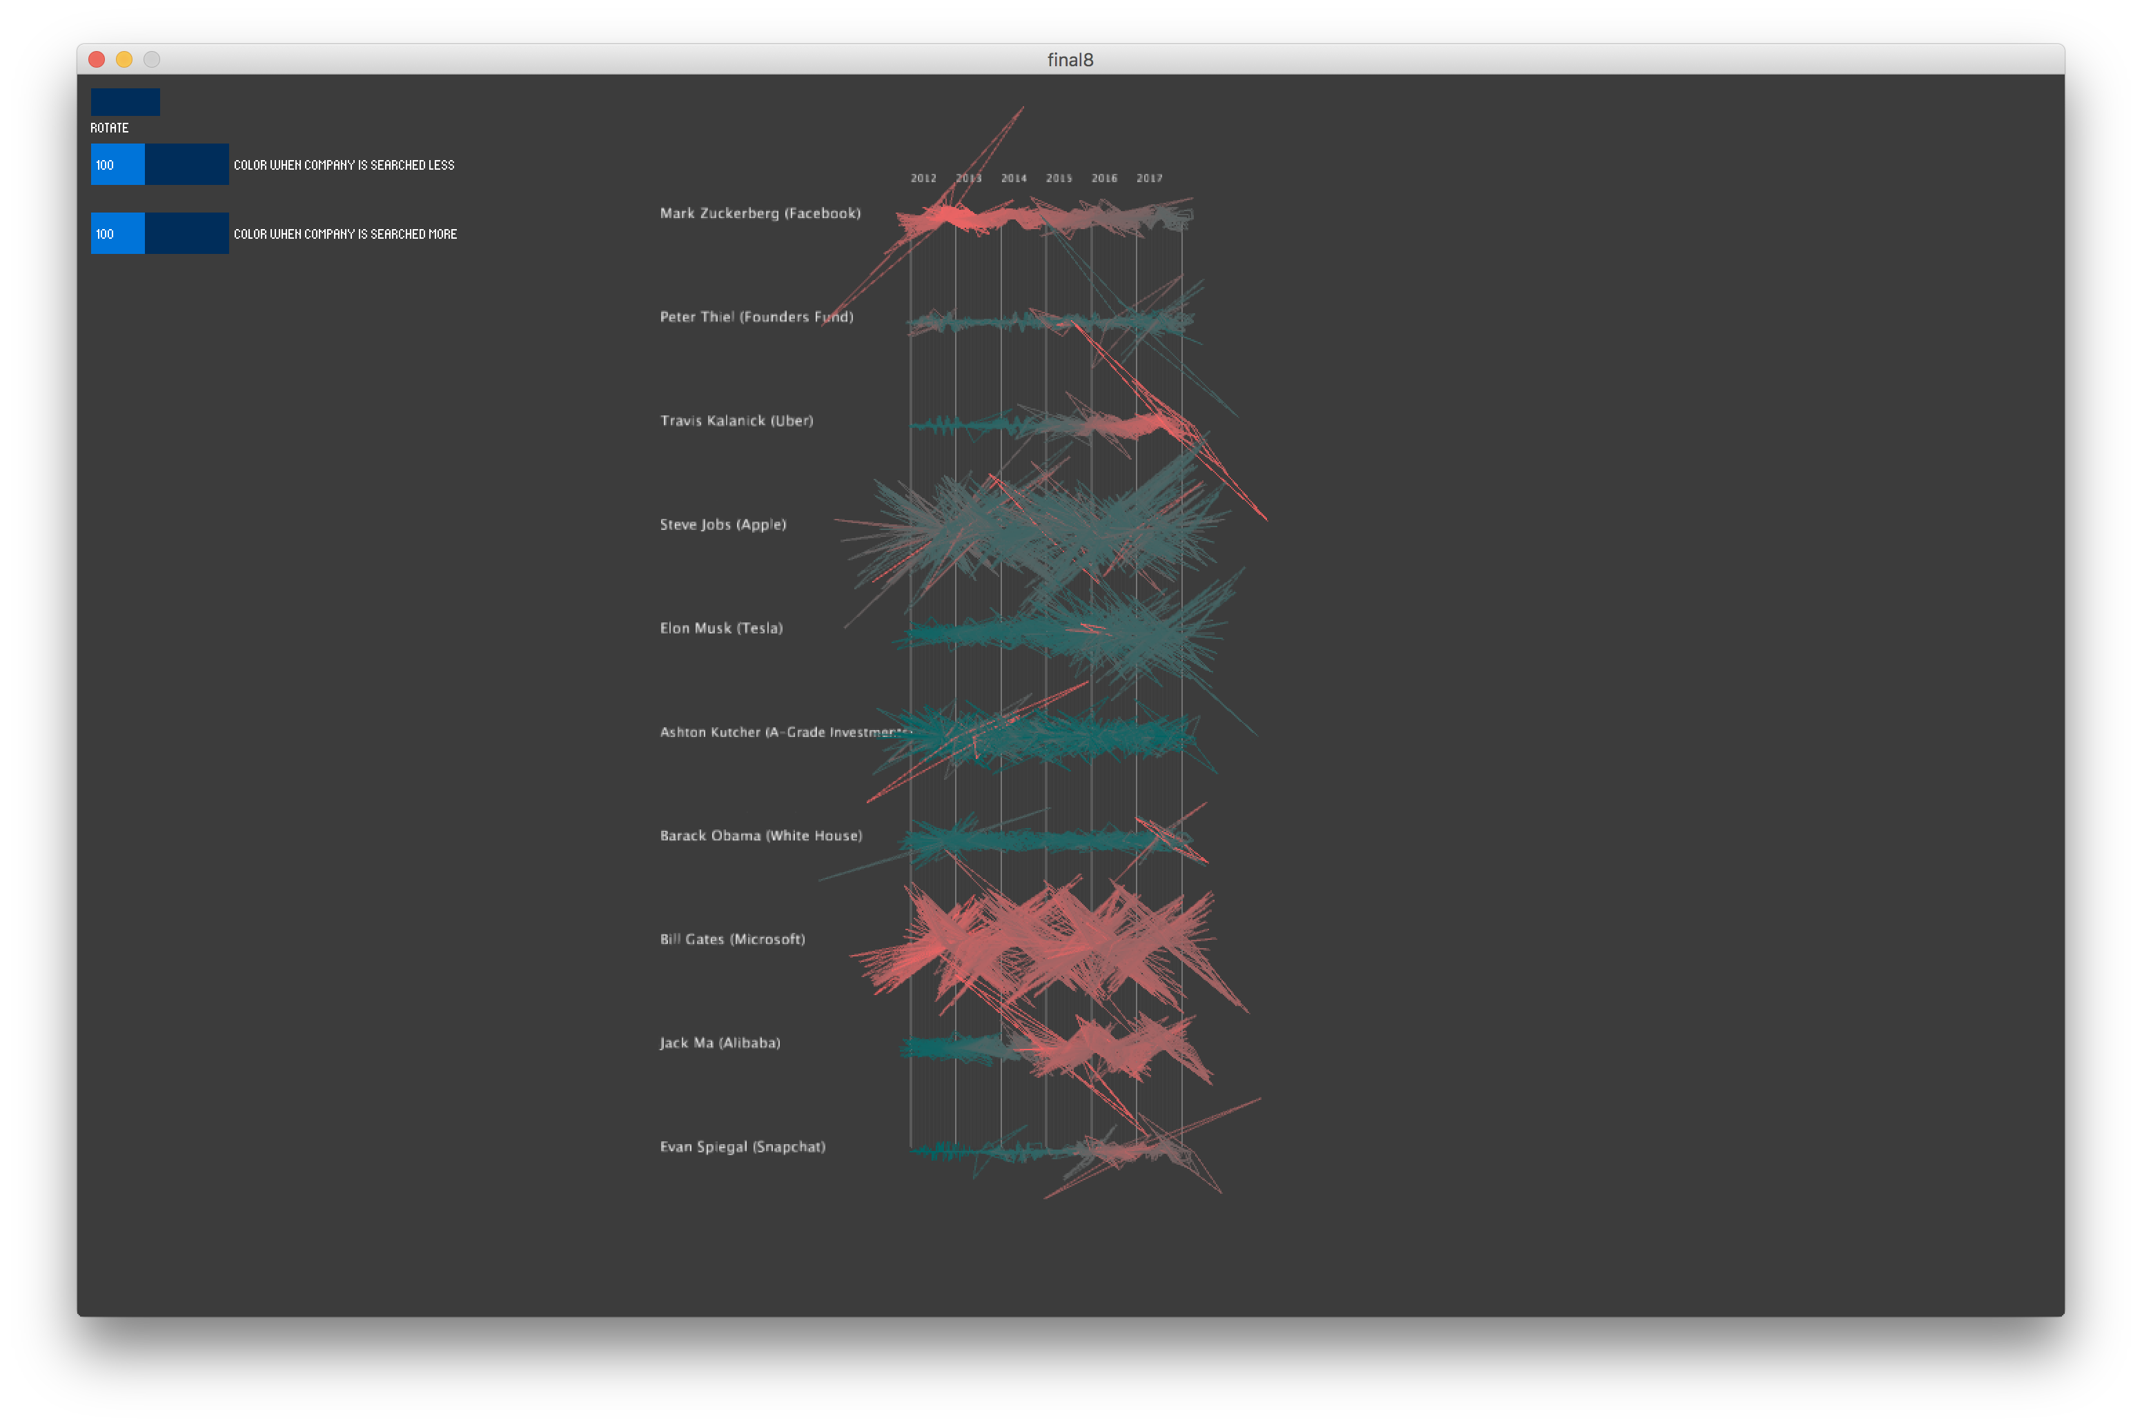
Task: Select the Steve Jobs (Apple) label
Action: coord(723,524)
